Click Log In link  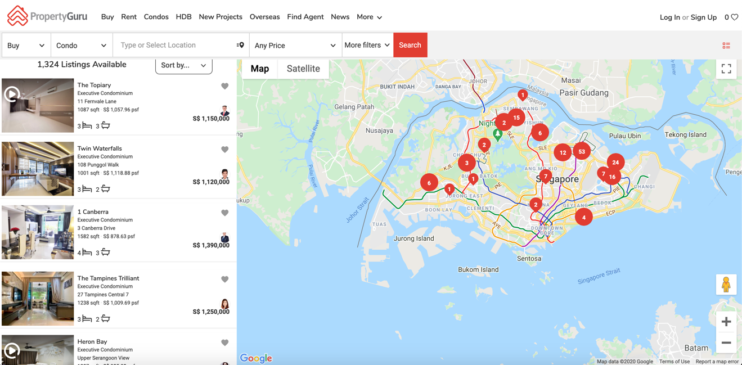click(x=670, y=17)
